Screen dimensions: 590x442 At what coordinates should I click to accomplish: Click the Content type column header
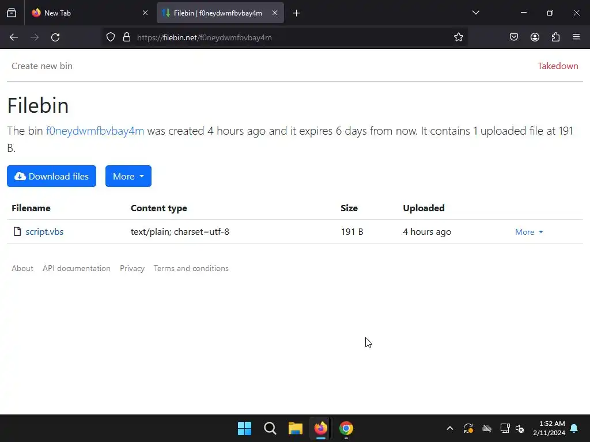159,208
